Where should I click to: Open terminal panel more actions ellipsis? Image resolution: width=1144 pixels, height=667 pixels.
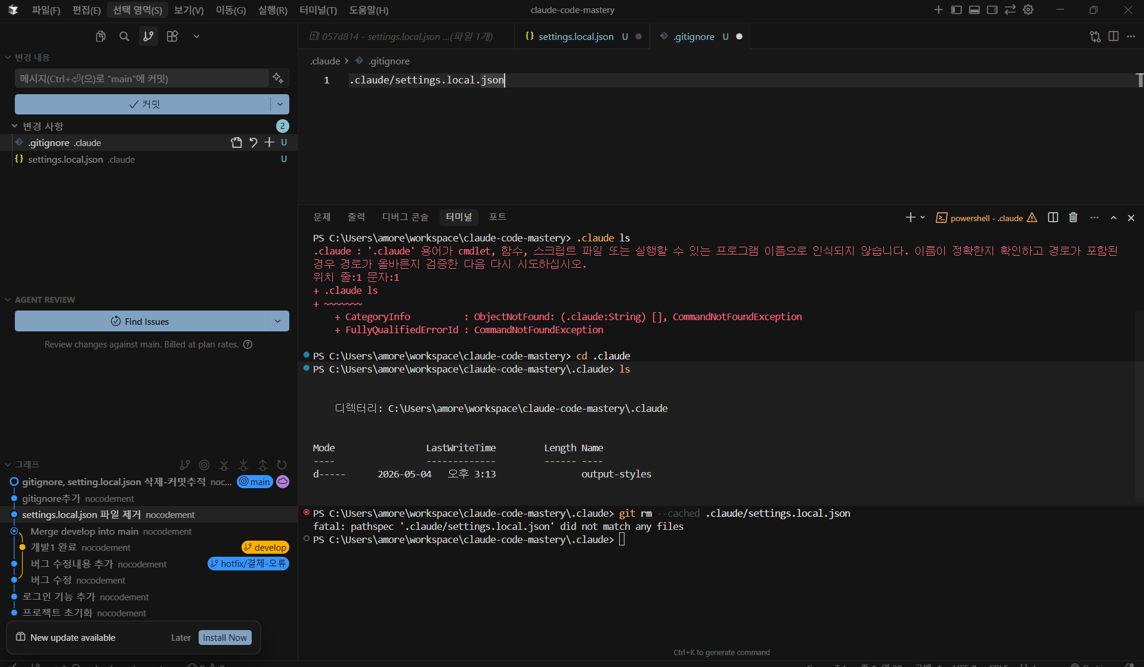coord(1094,218)
